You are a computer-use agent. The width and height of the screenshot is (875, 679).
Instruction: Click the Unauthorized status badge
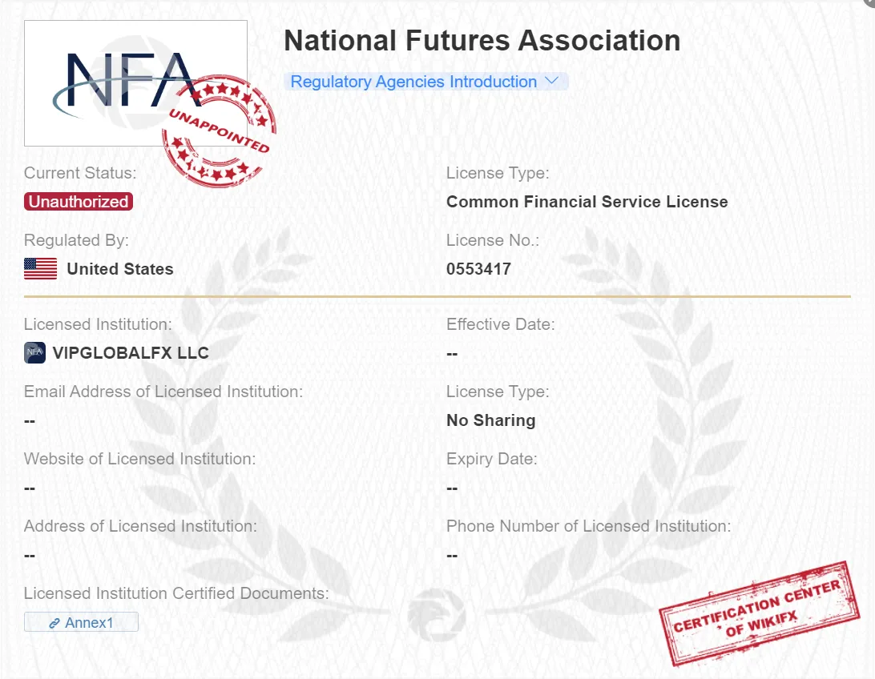click(x=79, y=201)
